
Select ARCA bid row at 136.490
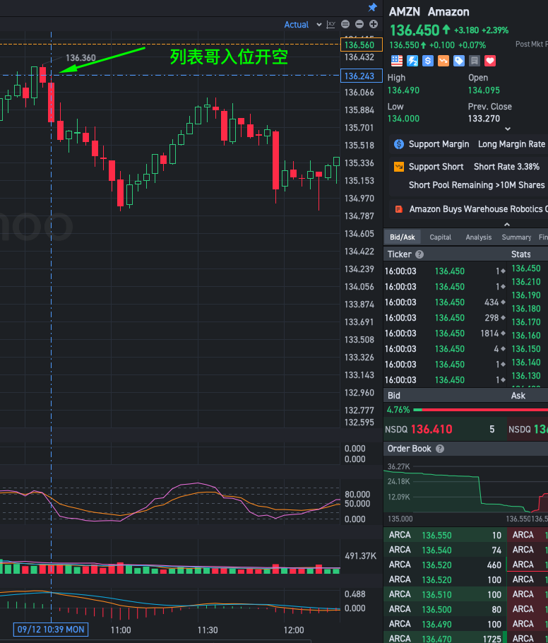445,624
